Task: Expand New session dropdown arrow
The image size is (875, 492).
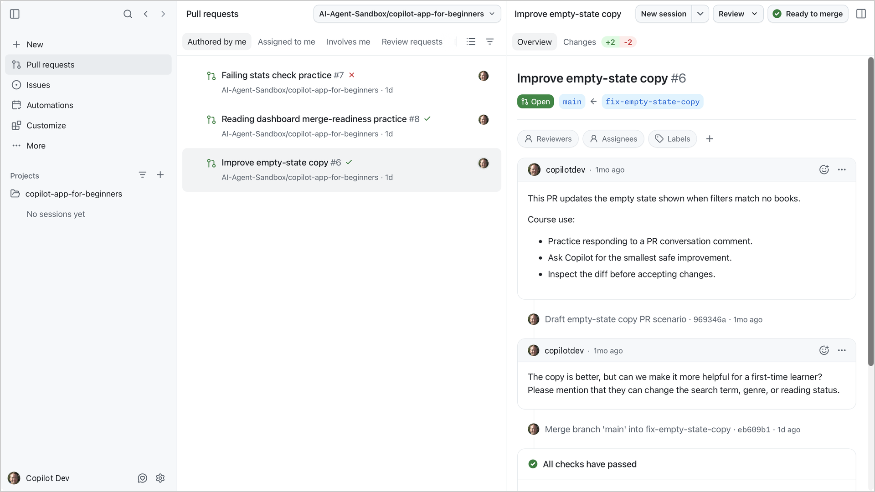Action: (x=700, y=14)
